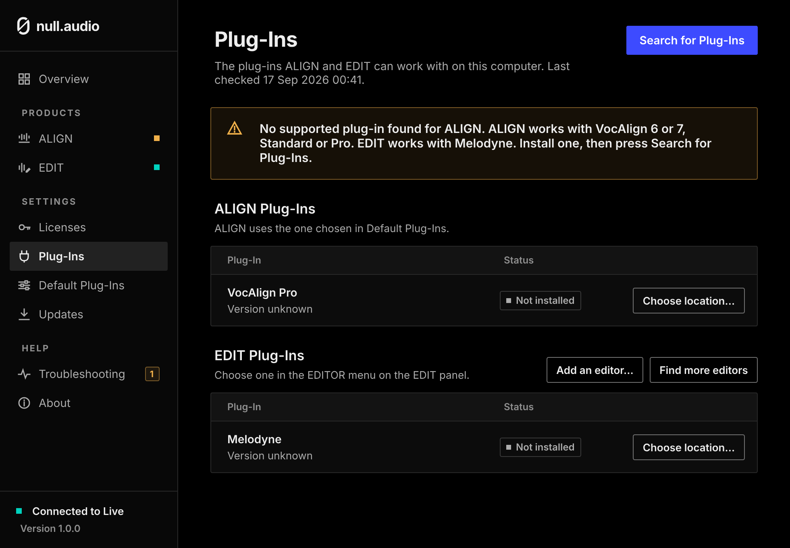790x548 pixels.
Task: Open Default Plug-Ins settings
Action: click(x=89, y=285)
